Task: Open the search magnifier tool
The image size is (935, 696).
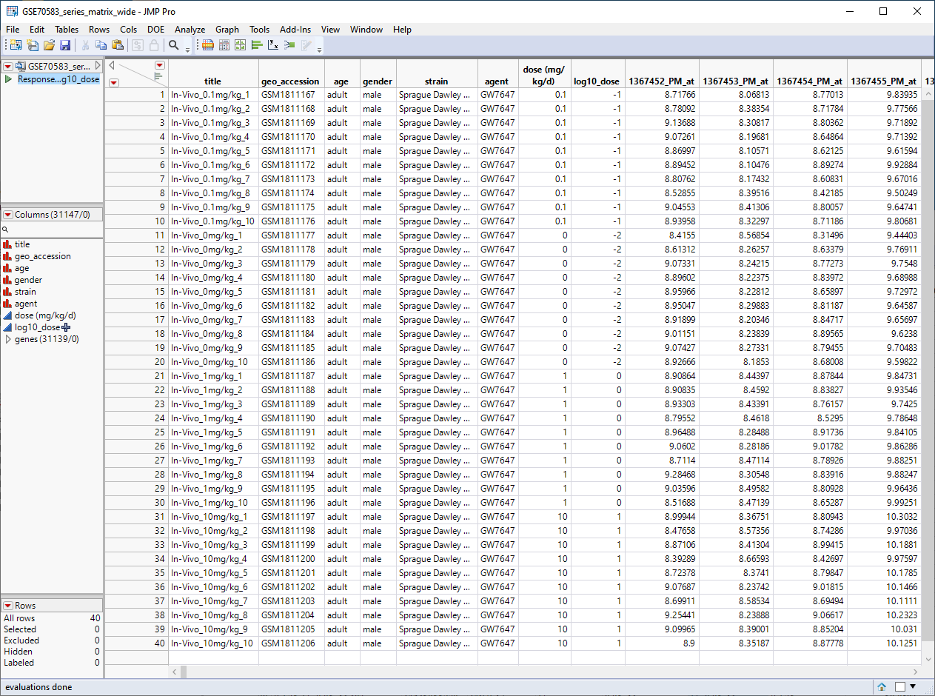Action: pyautogui.click(x=174, y=44)
